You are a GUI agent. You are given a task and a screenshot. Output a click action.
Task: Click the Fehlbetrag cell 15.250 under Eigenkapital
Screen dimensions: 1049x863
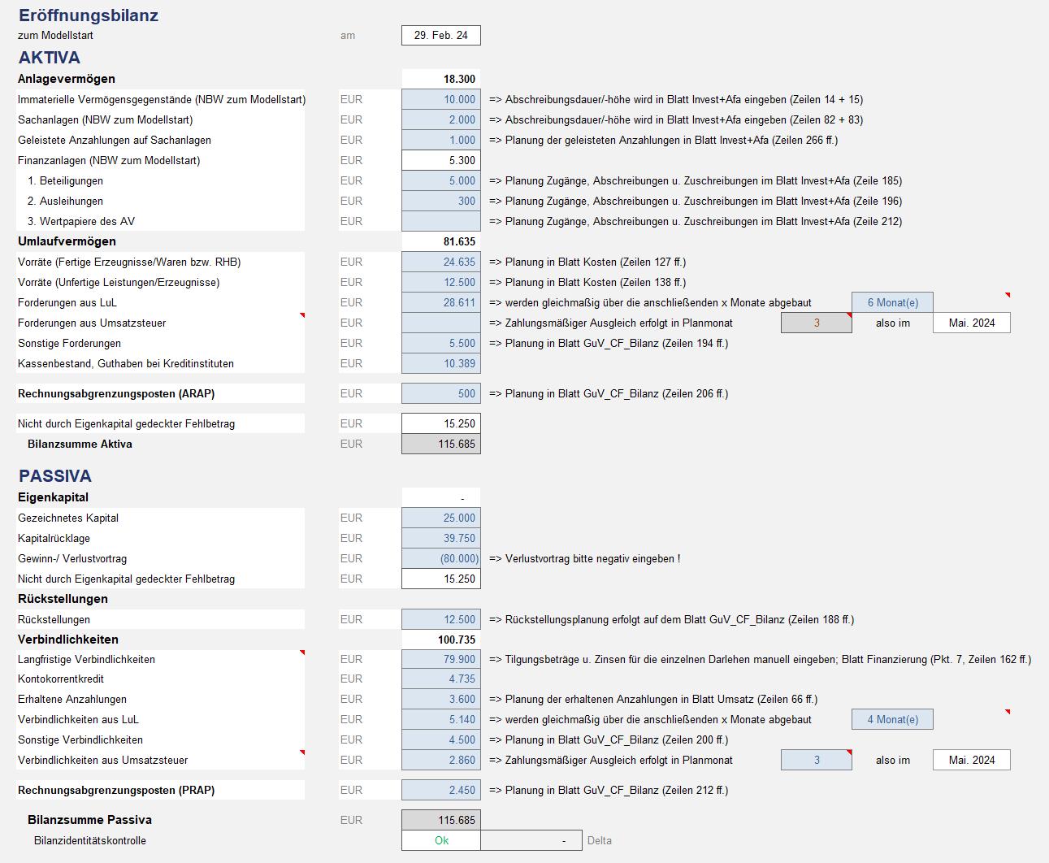pyautogui.click(x=441, y=579)
